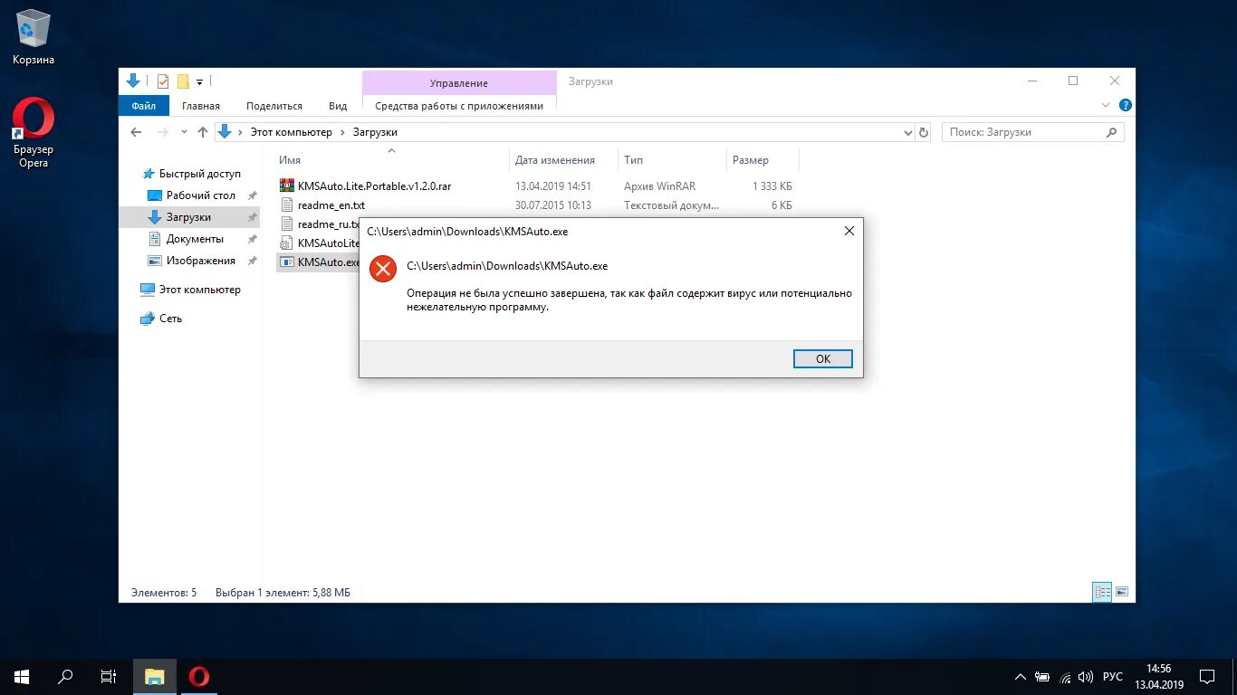Switch to the Главная ribbon tab

pyautogui.click(x=200, y=106)
